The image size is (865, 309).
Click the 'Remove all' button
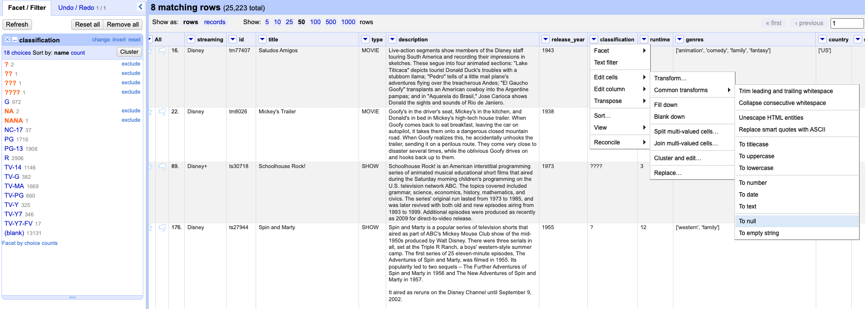(x=123, y=25)
